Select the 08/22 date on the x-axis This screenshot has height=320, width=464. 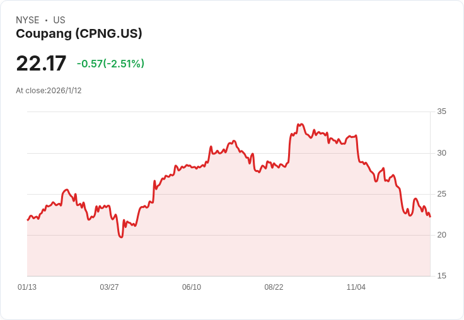click(x=274, y=287)
